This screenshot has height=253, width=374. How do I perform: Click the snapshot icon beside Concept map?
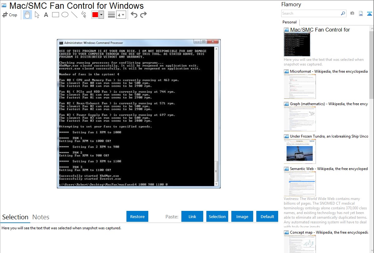tap(286, 232)
